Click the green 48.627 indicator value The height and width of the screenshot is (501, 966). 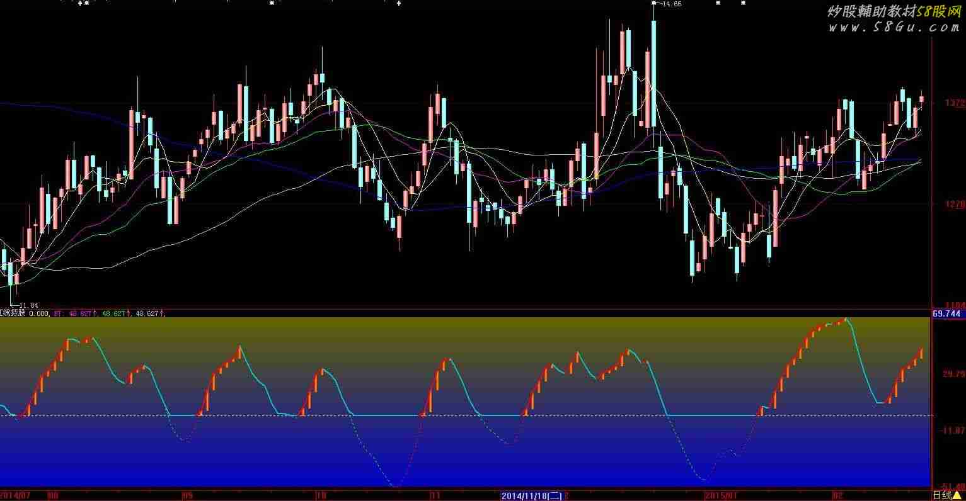click(117, 313)
